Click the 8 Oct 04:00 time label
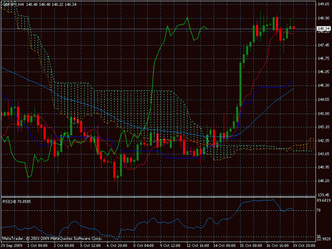 pyautogui.click(x=143, y=246)
